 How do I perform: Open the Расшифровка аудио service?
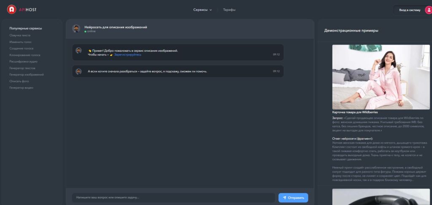coord(24,61)
